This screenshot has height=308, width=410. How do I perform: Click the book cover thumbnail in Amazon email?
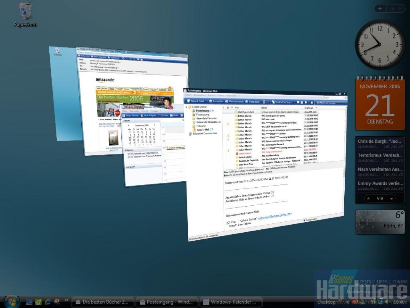point(114,138)
